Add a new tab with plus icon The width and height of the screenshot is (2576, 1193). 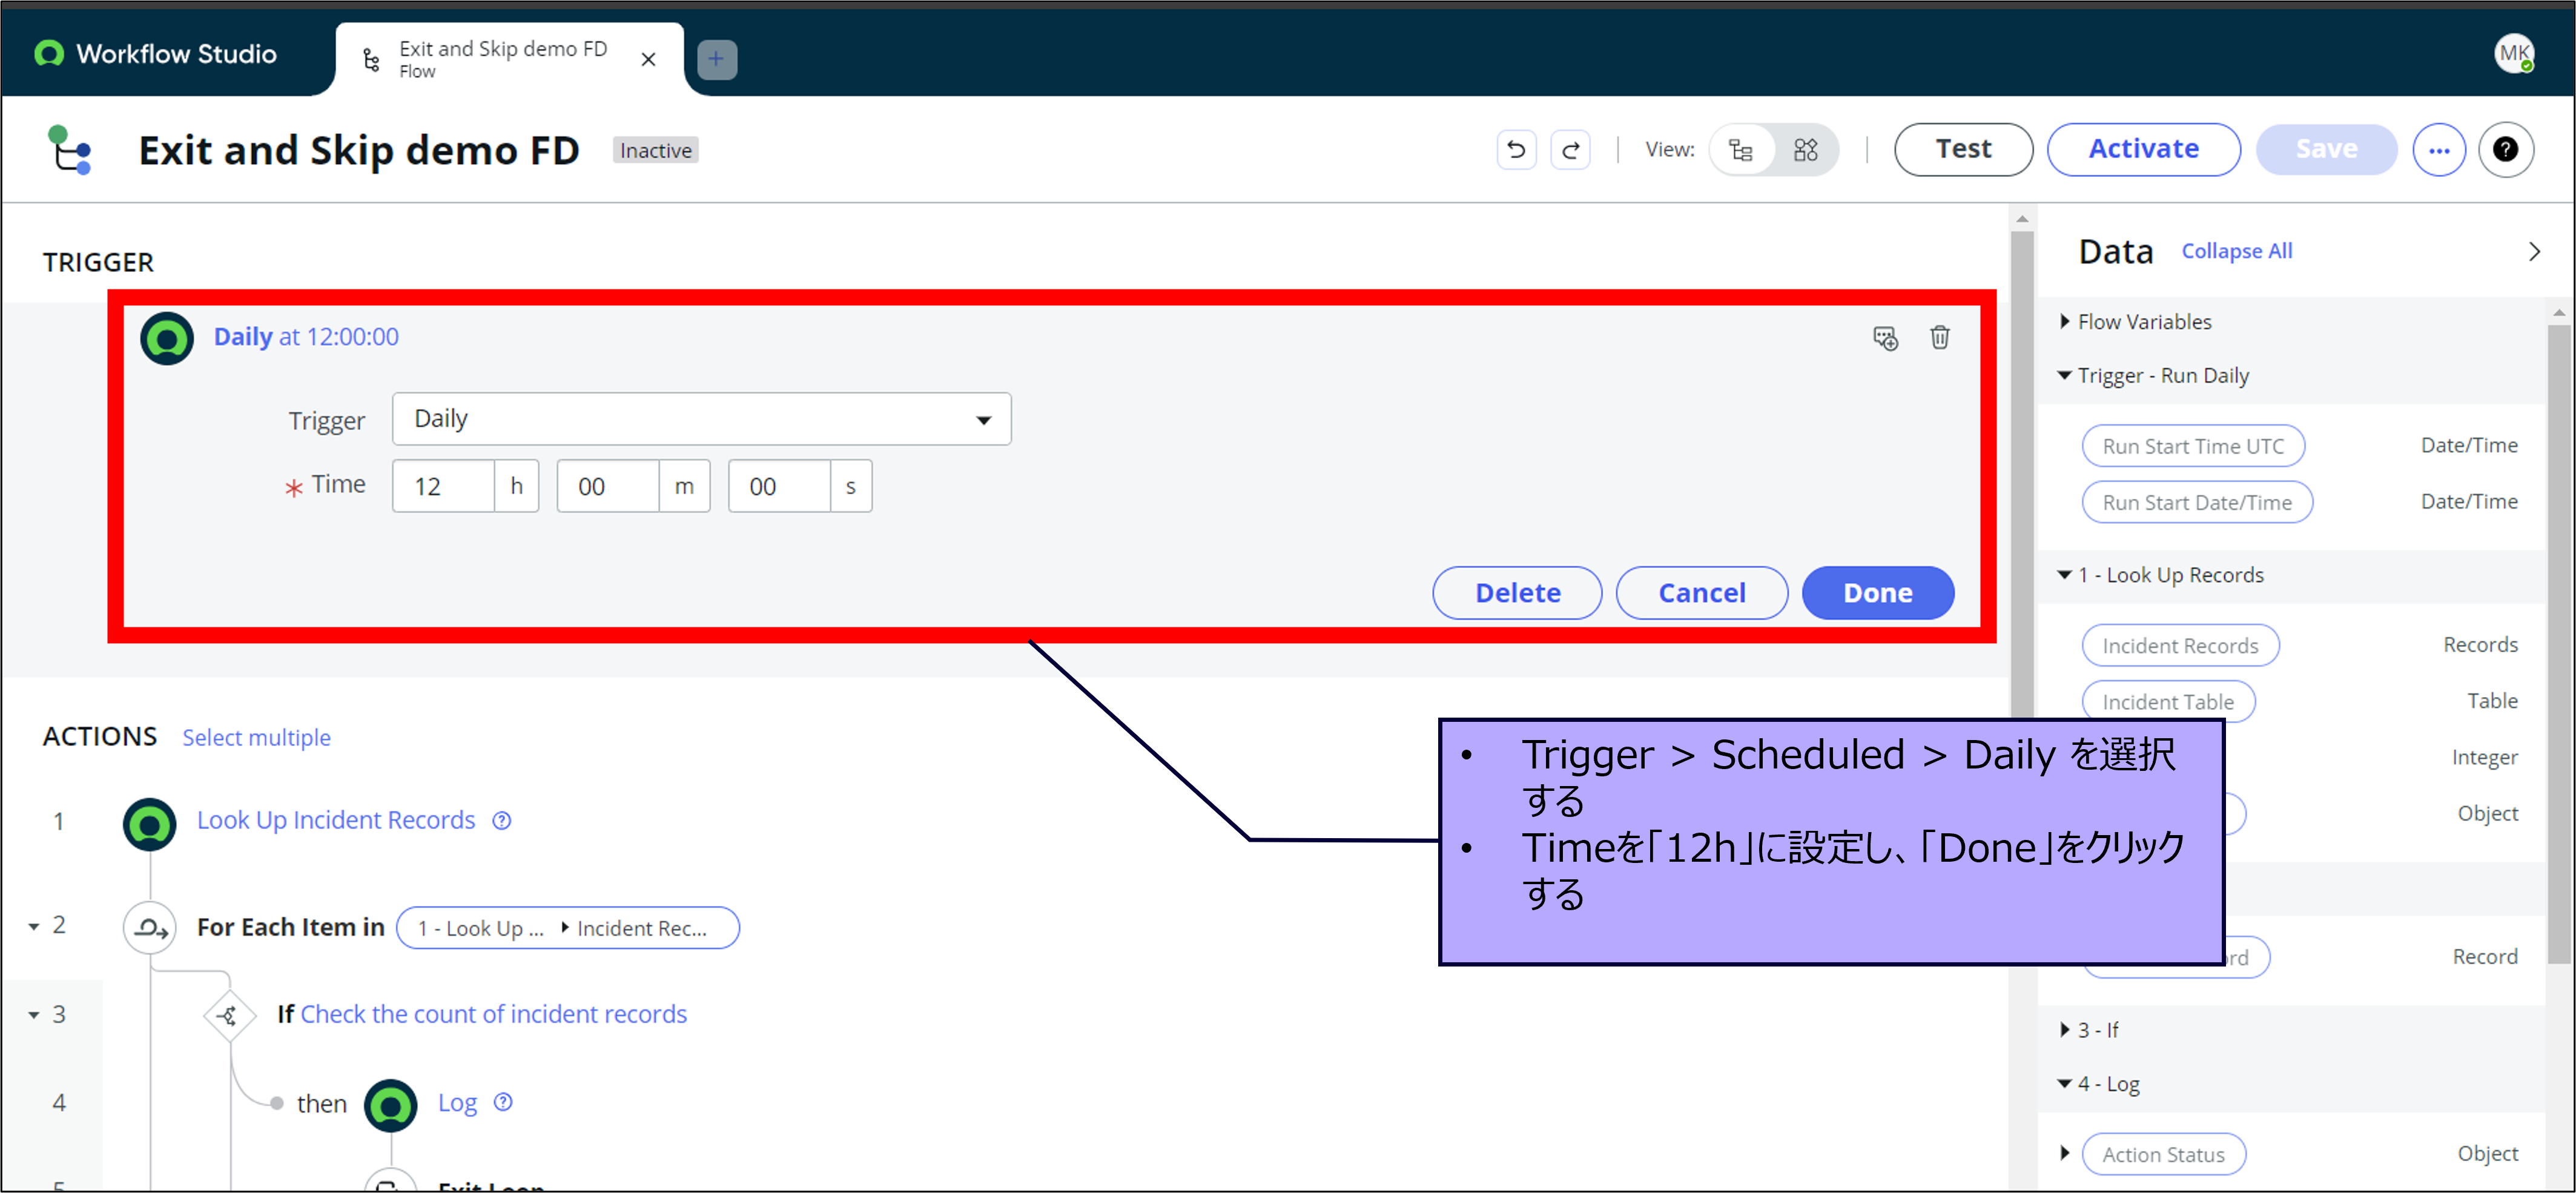(716, 59)
